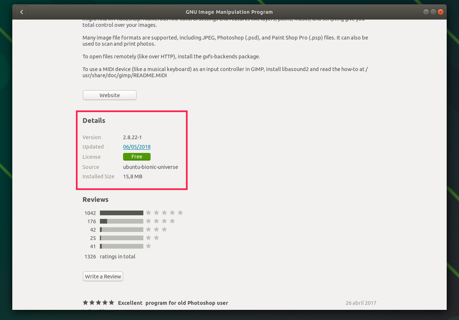Click the four-star rating bar with 176 votes
This screenshot has width=459, height=320.
coord(122,221)
